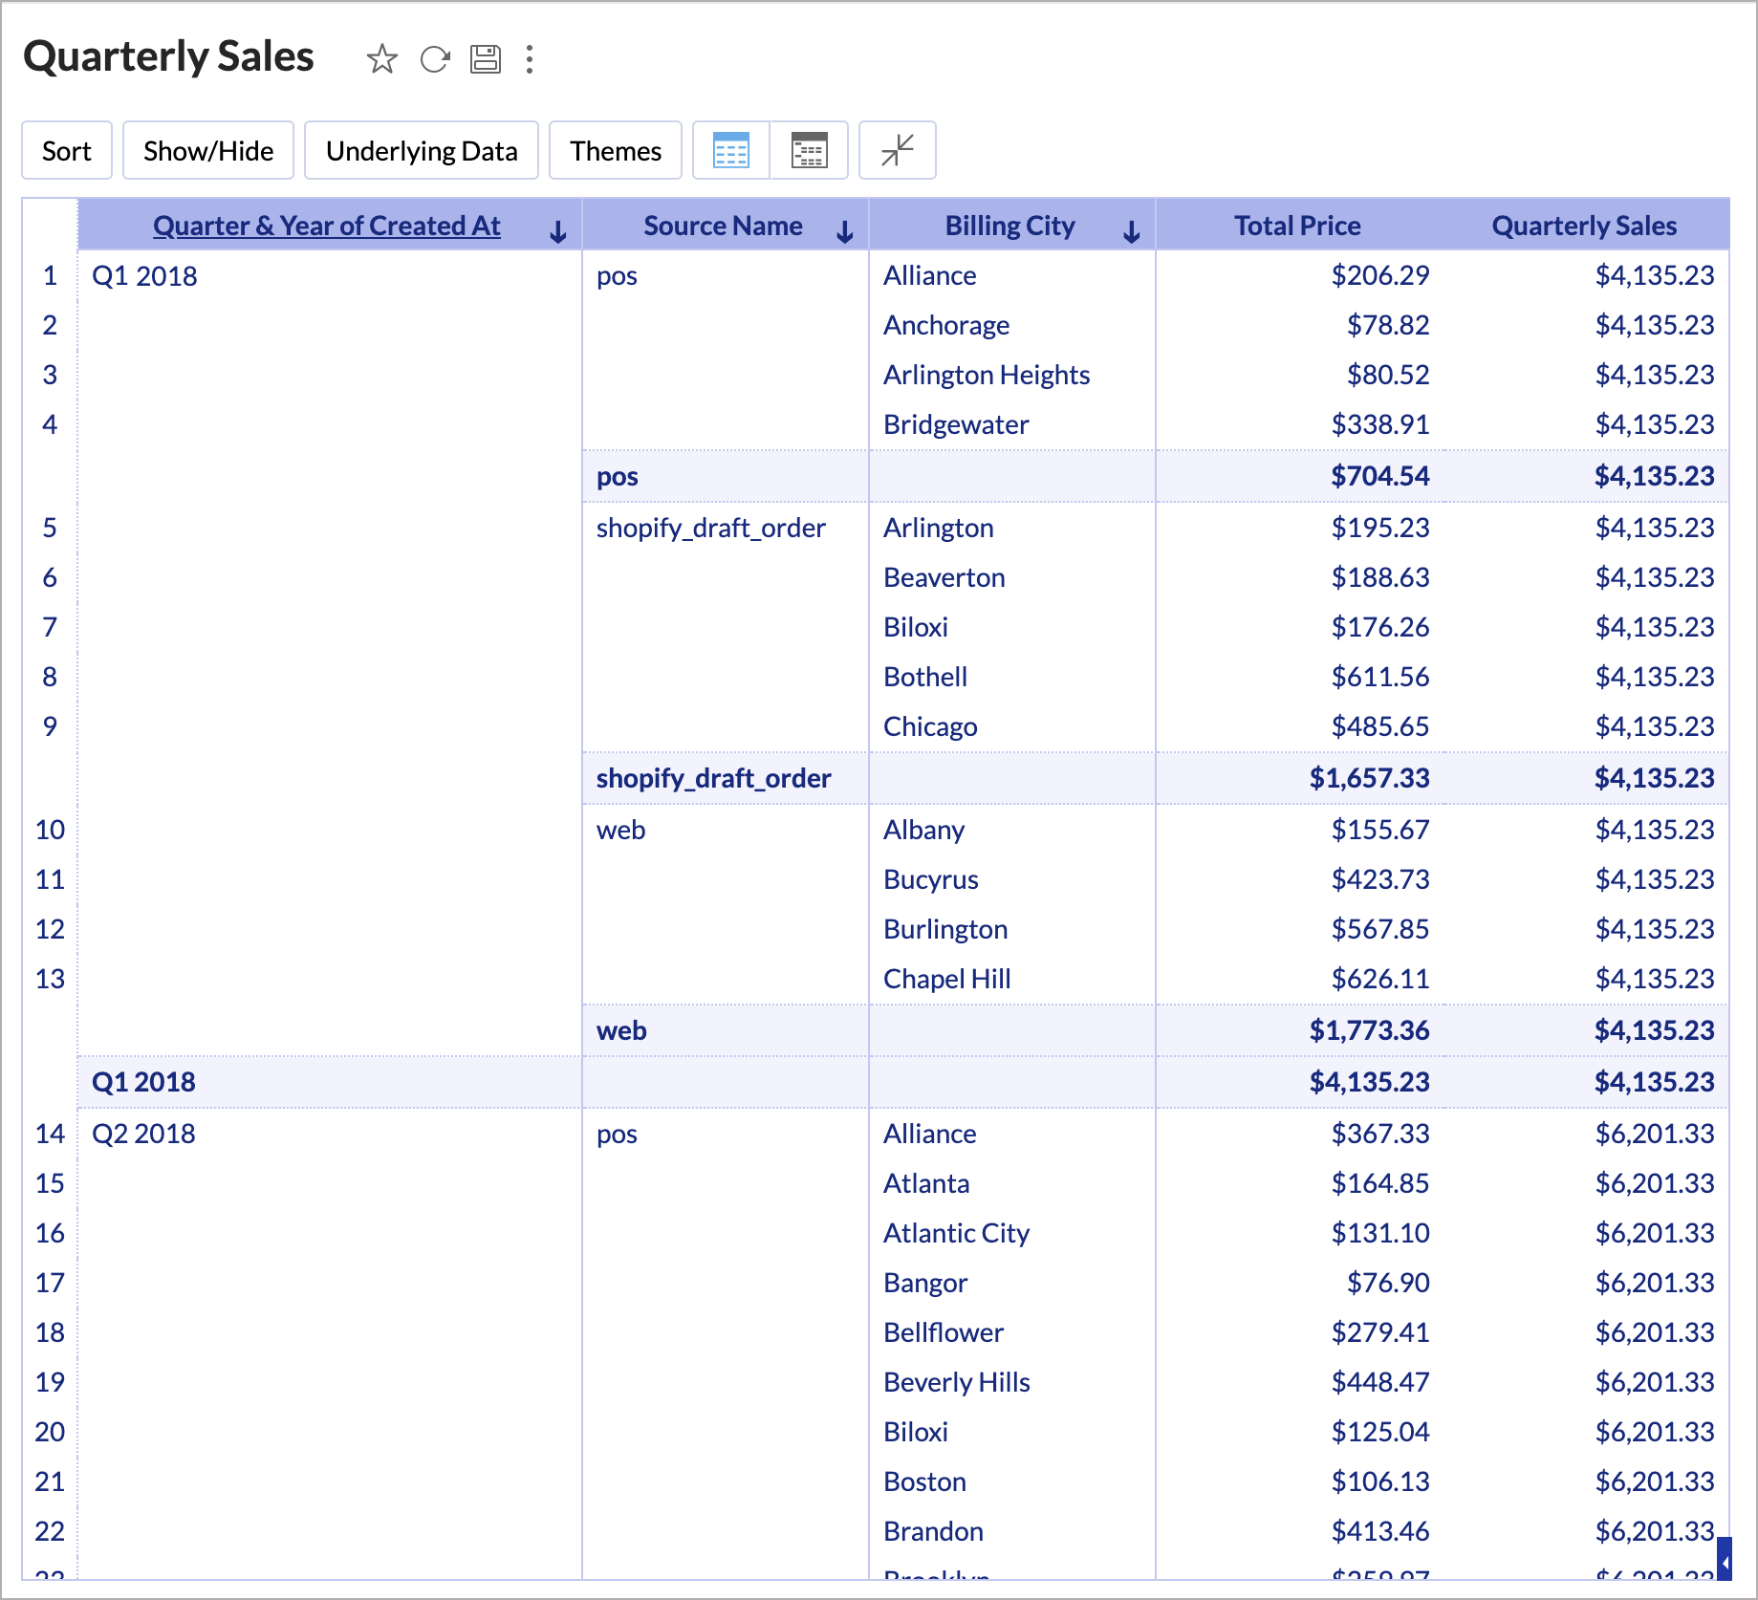View Underlying Data
Screen dimensions: 1758x1600
click(422, 150)
